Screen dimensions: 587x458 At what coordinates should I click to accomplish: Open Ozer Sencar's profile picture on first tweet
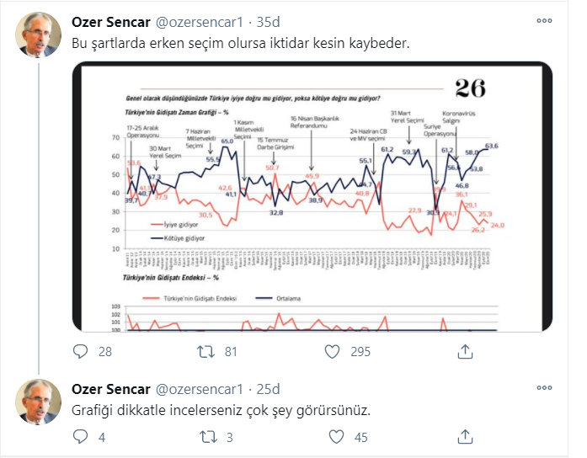pyautogui.click(x=38, y=35)
